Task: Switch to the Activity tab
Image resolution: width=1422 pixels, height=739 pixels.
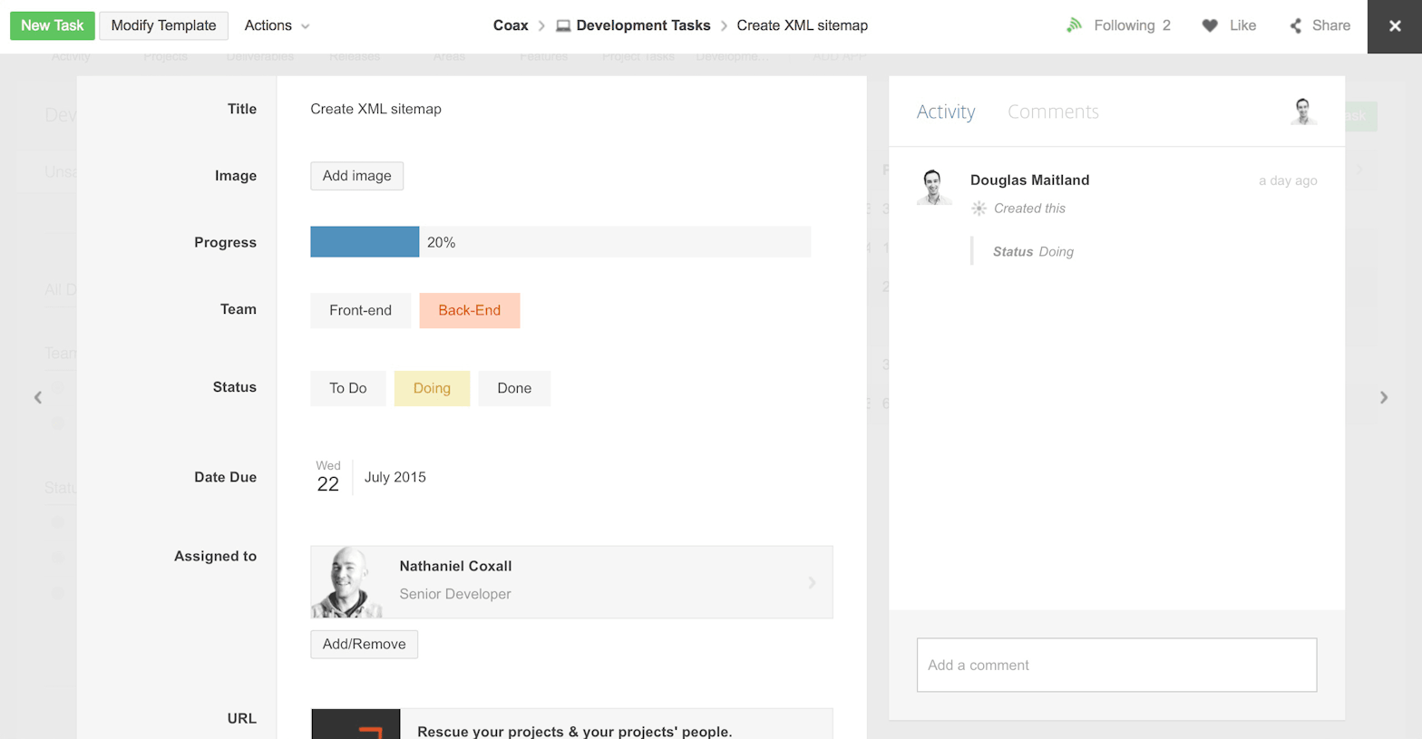Action: [945, 112]
